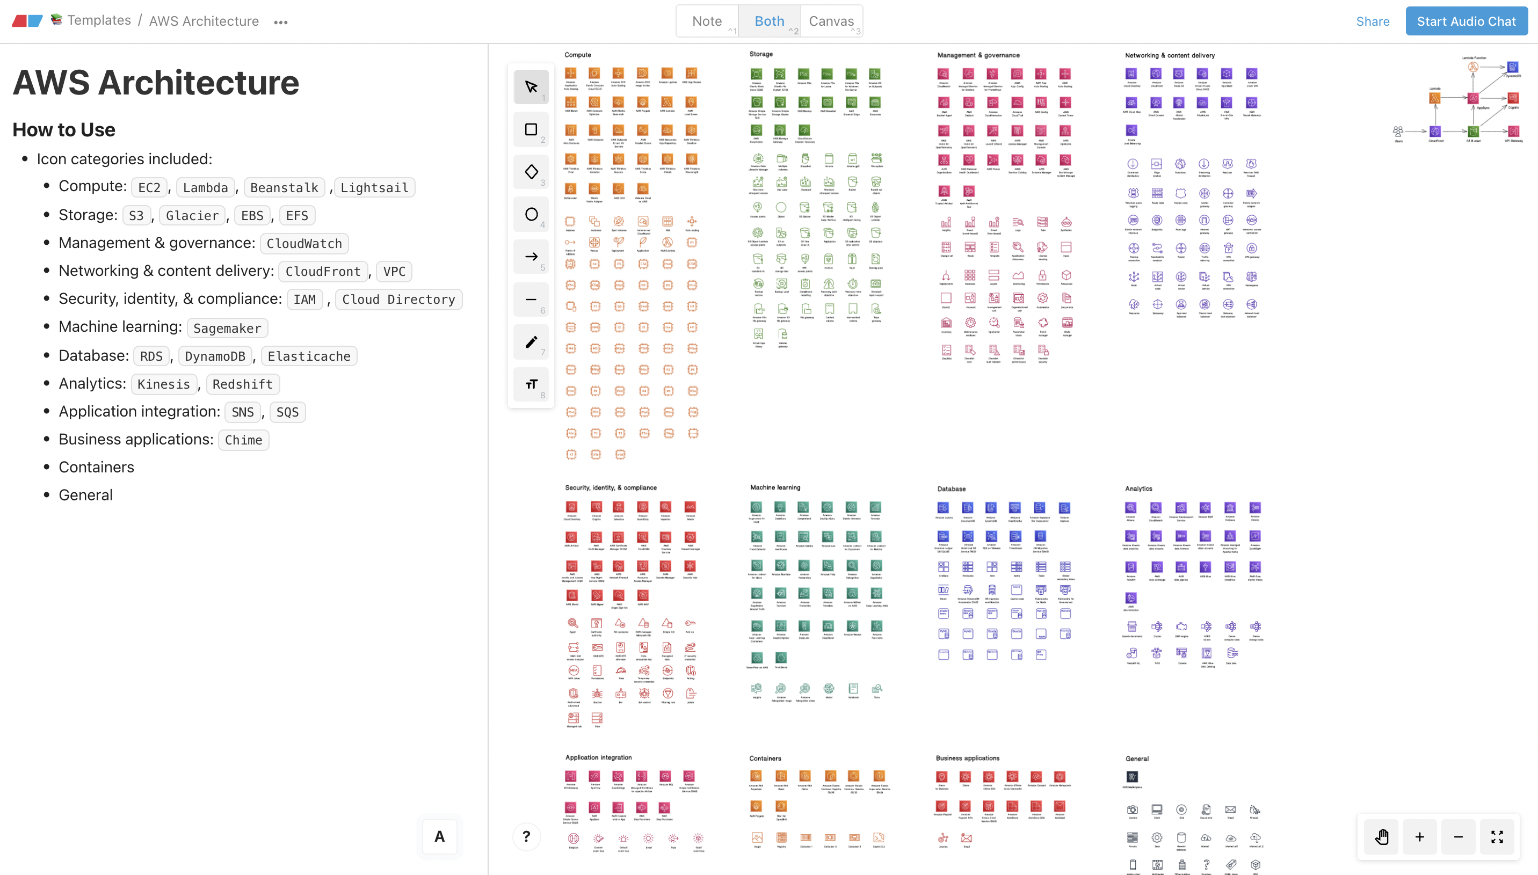Navigate to Templates via breadcrumb
Image resolution: width=1538 pixels, height=875 pixels.
click(x=99, y=20)
